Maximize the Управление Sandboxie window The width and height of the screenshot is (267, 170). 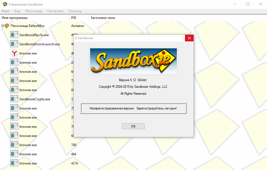click(x=248, y=4)
